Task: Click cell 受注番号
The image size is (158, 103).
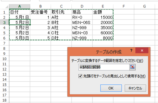Action: click(x=41, y=12)
